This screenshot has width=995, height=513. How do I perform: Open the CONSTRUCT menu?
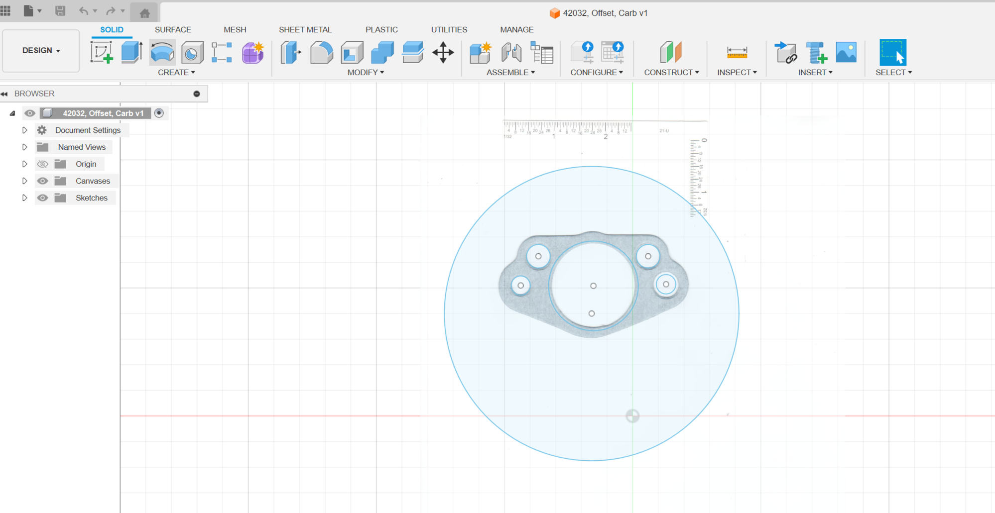671,73
